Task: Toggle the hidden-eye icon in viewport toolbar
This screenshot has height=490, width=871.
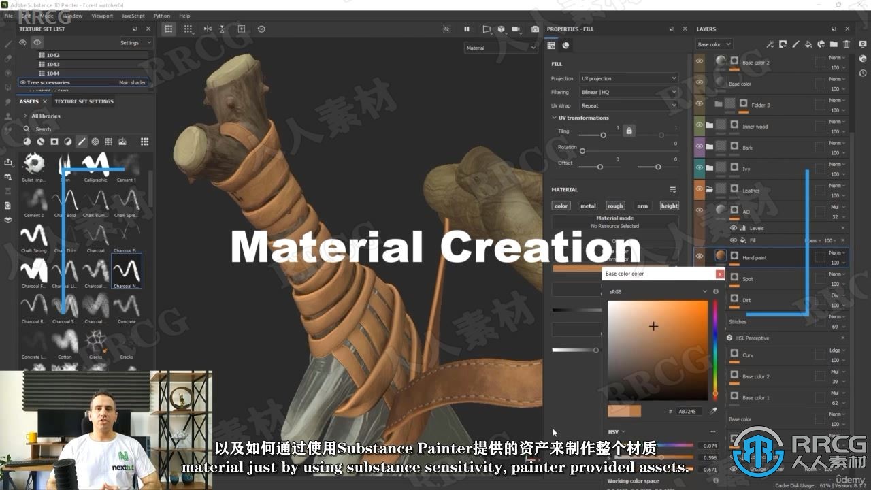Action: [447, 29]
